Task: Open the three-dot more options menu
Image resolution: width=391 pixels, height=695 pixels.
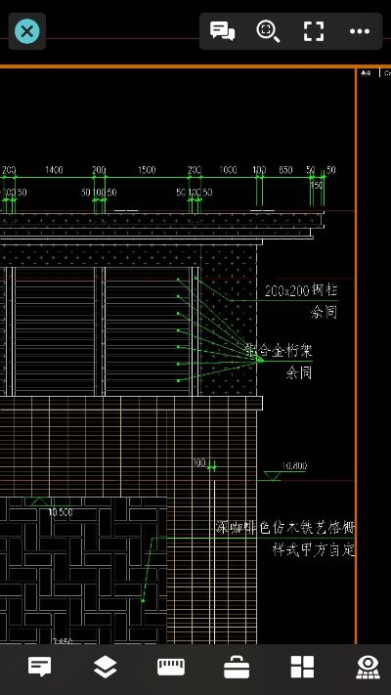Action: [360, 31]
